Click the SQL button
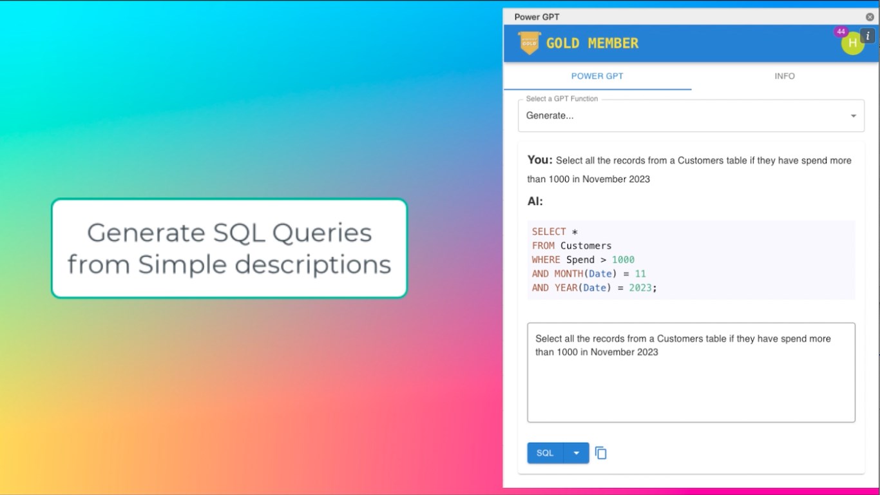 pyautogui.click(x=545, y=453)
